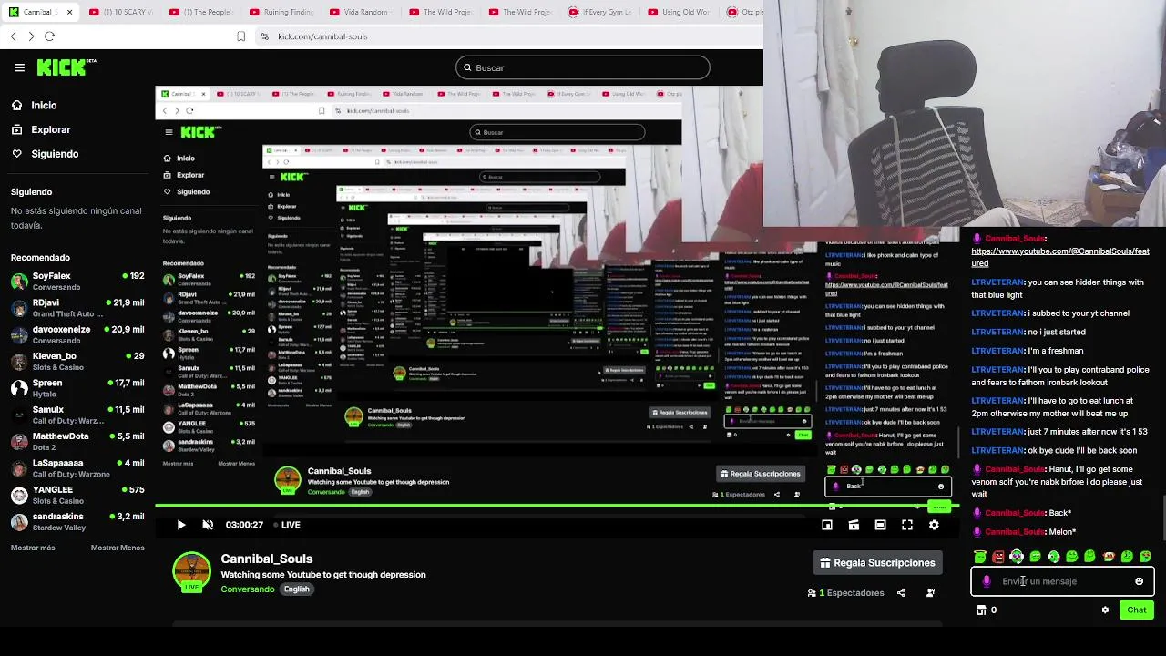The height and width of the screenshot is (656, 1166).
Task: Click LTRVETERAN's name on 'I'm a freshman' message
Action: pyautogui.click(x=997, y=351)
